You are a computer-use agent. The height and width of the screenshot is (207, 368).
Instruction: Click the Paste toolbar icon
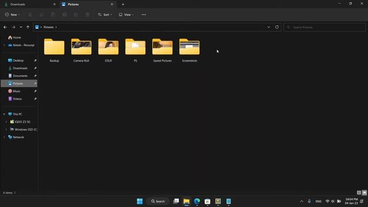click(x=53, y=14)
